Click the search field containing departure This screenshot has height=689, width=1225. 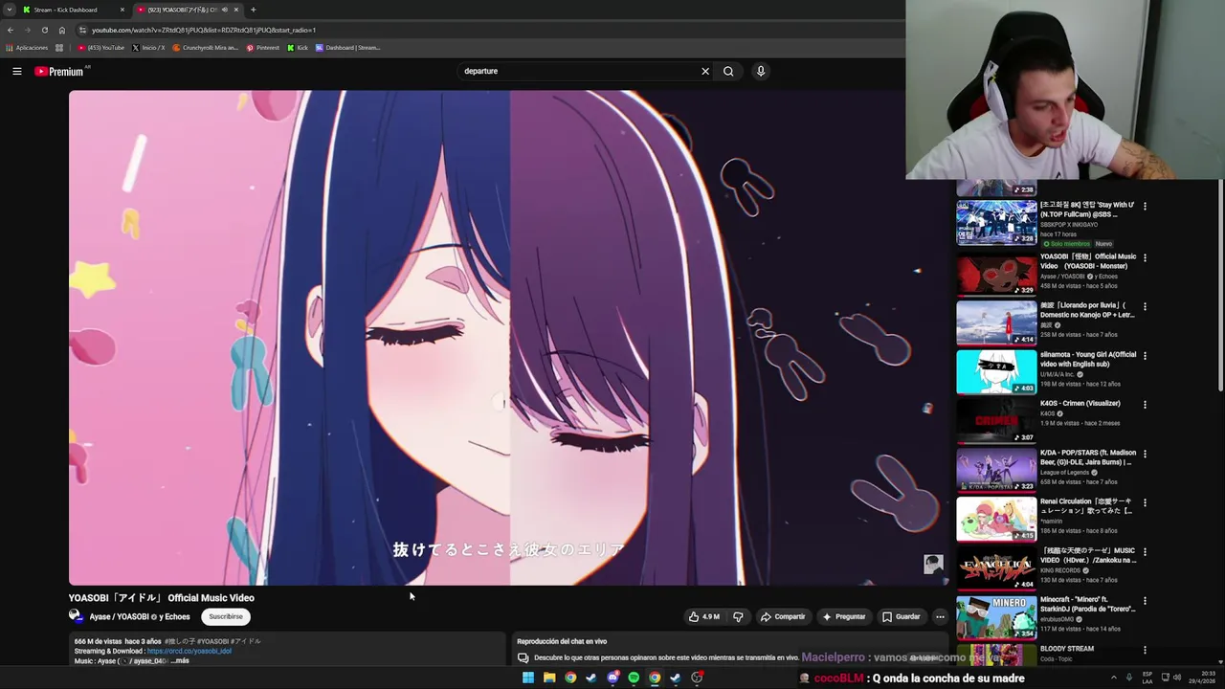tap(580, 71)
